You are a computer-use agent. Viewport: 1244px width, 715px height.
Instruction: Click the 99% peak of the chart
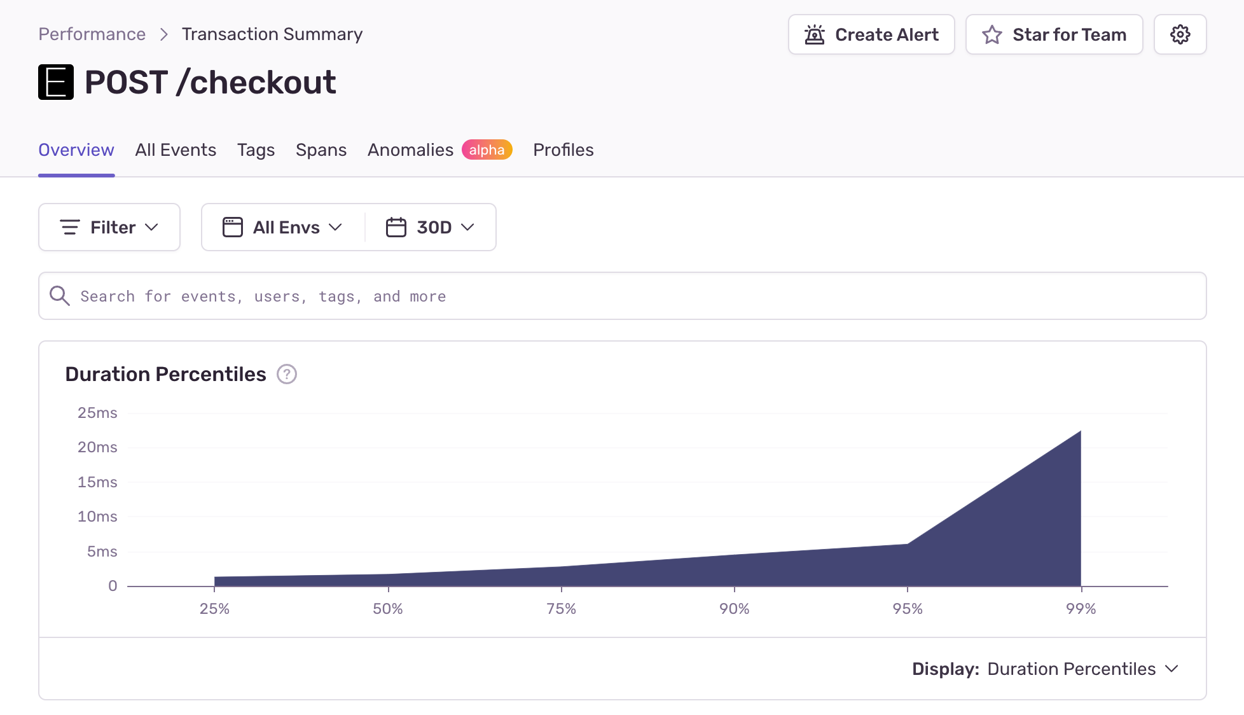coord(1080,433)
